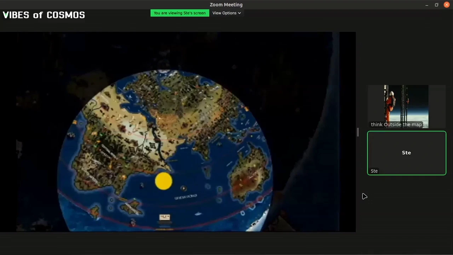Click the panel divider handle beside the shared screen
Screen dimensions: 453x255
tap(357, 132)
